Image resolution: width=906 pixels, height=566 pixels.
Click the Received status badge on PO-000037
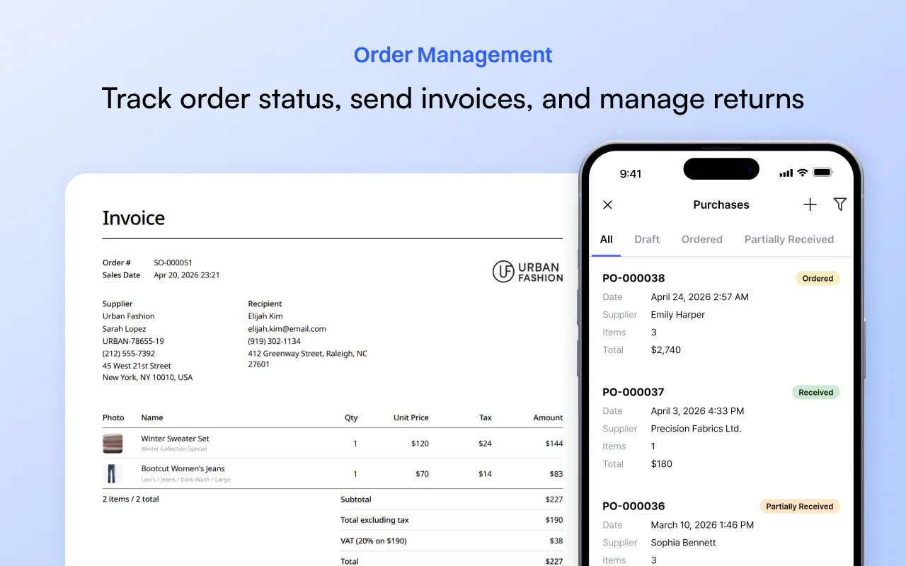click(816, 392)
